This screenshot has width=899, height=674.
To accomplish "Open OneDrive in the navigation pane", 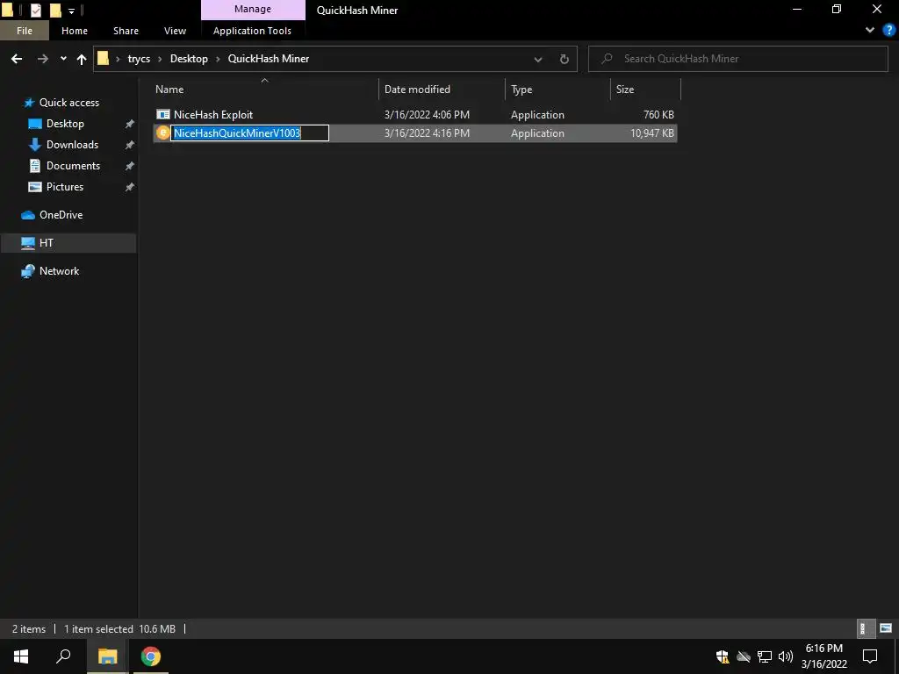I will [x=61, y=215].
